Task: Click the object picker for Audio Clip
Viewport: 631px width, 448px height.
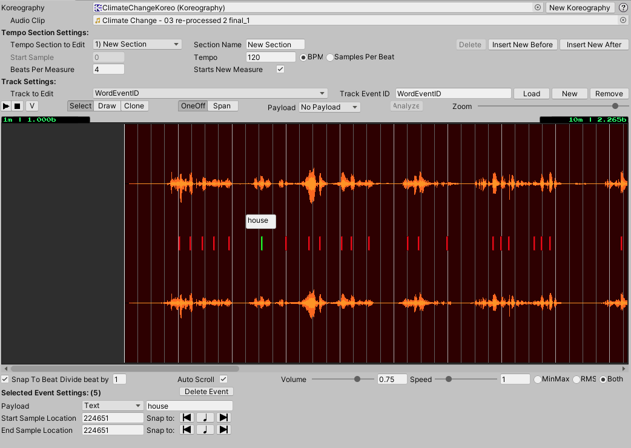Action: click(x=623, y=21)
